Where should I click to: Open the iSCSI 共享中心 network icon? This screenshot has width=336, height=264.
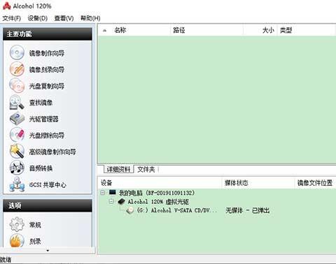point(17,184)
